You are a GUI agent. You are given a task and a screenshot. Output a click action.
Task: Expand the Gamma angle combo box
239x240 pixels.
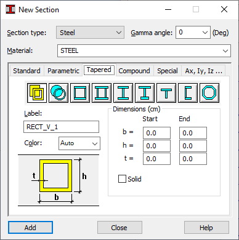click(x=193, y=33)
